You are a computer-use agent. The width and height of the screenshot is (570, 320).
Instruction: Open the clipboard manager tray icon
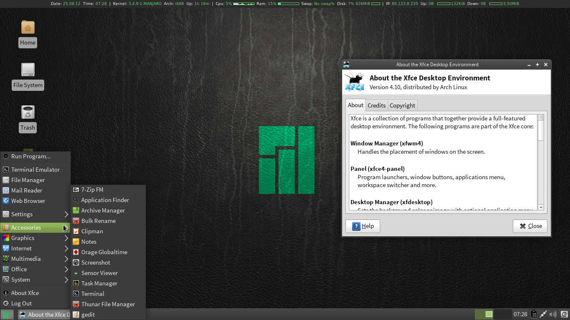[534, 314]
